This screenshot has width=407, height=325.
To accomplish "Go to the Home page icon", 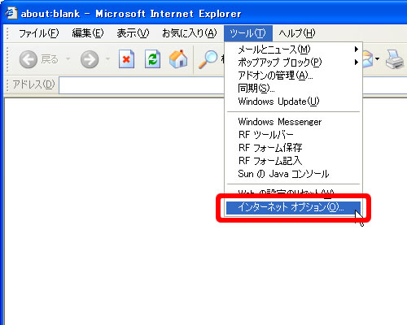I will point(178,58).
